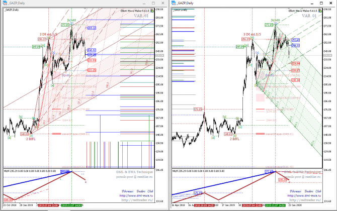This screenshot has height=211, width=337.
Task: Maximize the left _GAZP,Daily window
Action: [153, 3]
